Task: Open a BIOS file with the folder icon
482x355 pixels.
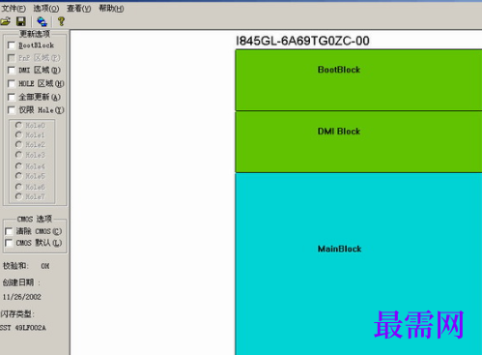Action: click(x=6, y=21)
